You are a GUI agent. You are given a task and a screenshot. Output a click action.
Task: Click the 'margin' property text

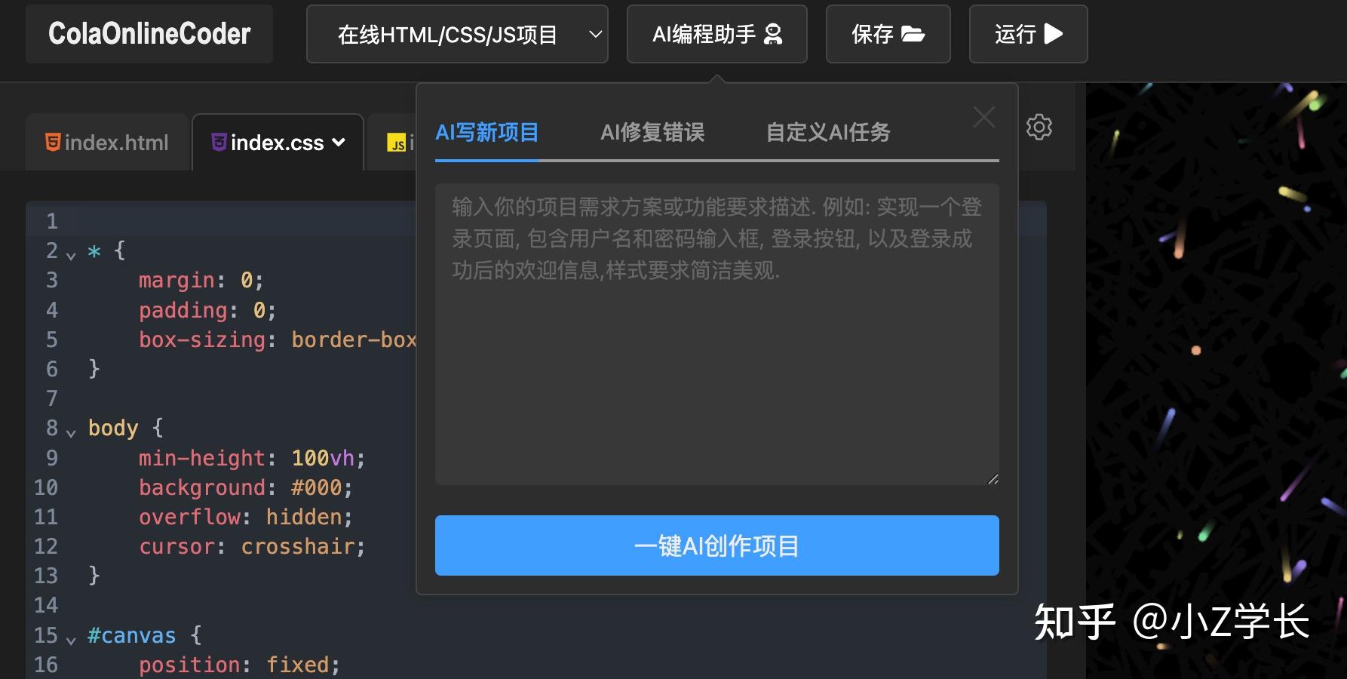pyautogui.click(x=177, y=281)
